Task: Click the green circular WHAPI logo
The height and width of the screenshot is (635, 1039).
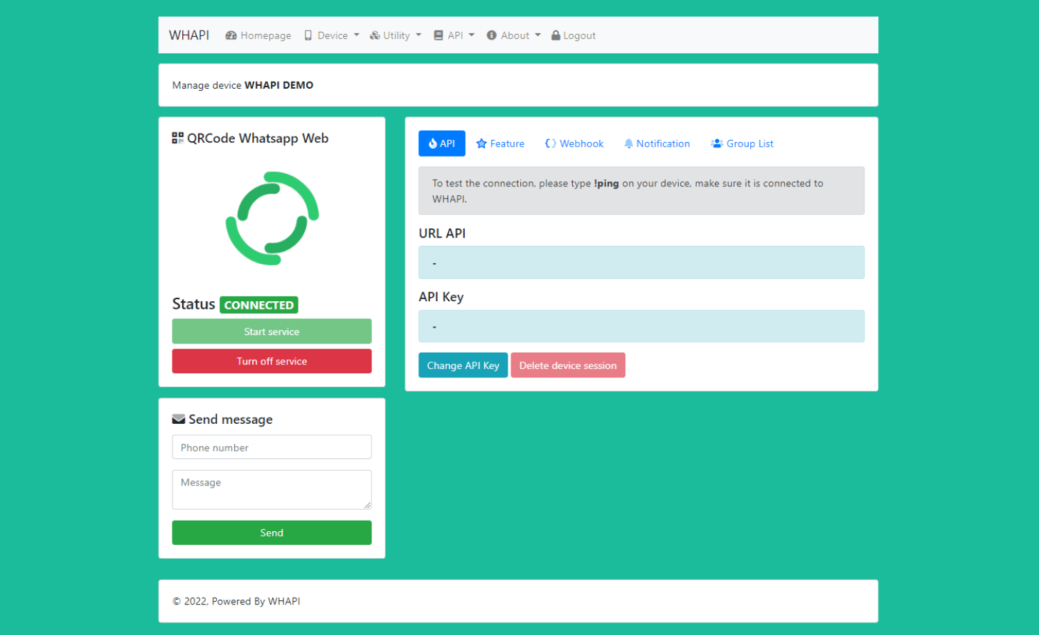Action: tap(272, 218)
